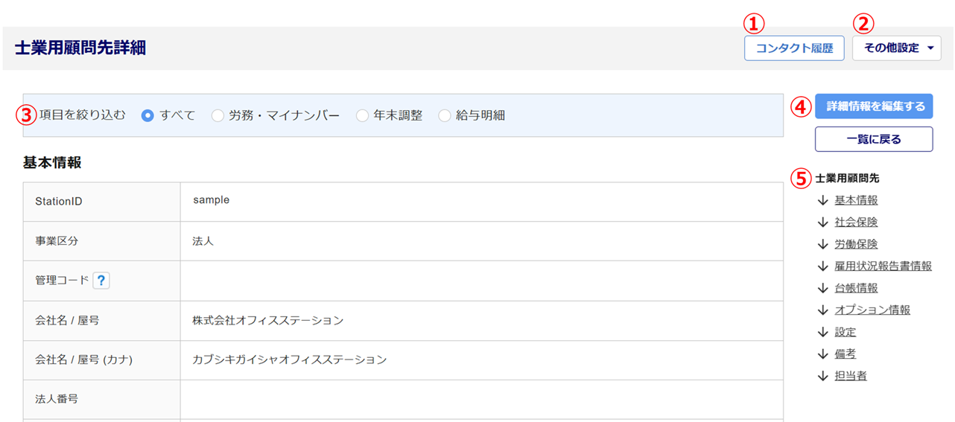Open the その他設定 dropdown menu

[897, 48]
